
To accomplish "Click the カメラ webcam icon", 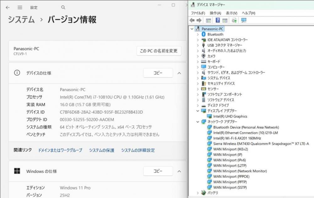I will point(204,56).
